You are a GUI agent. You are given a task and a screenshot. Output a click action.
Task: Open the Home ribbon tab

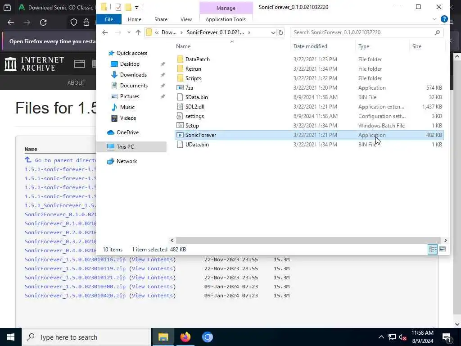[x=134, y=19]
